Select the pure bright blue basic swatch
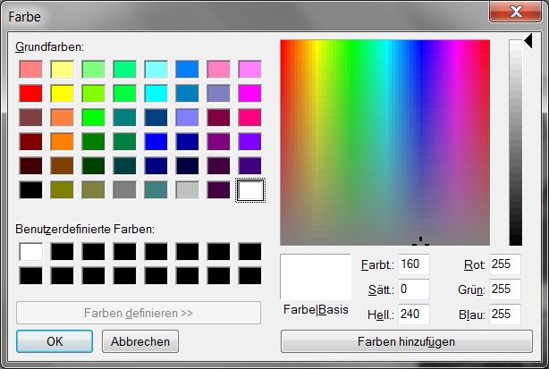The height and width of the screenshot is (369, 549). [x=156, y=142]
